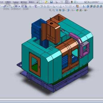Click the dotted grid pattern icon
The height and width of the screenshot is (103, 103).
tap(48, 6)
